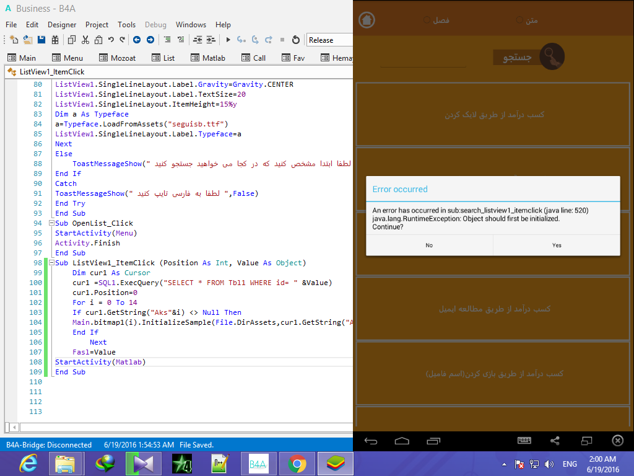The image size is (634, 476).
Task: Navigate back using blue back arrow
Action: point(137,40)
